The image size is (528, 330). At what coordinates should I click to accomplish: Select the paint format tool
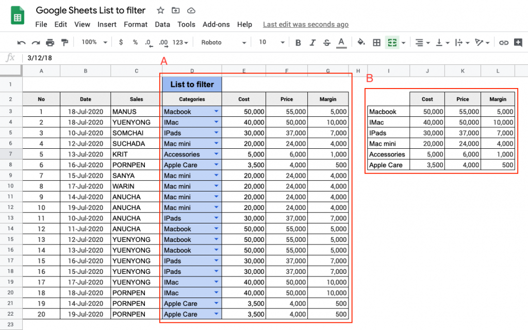[64, 42]
